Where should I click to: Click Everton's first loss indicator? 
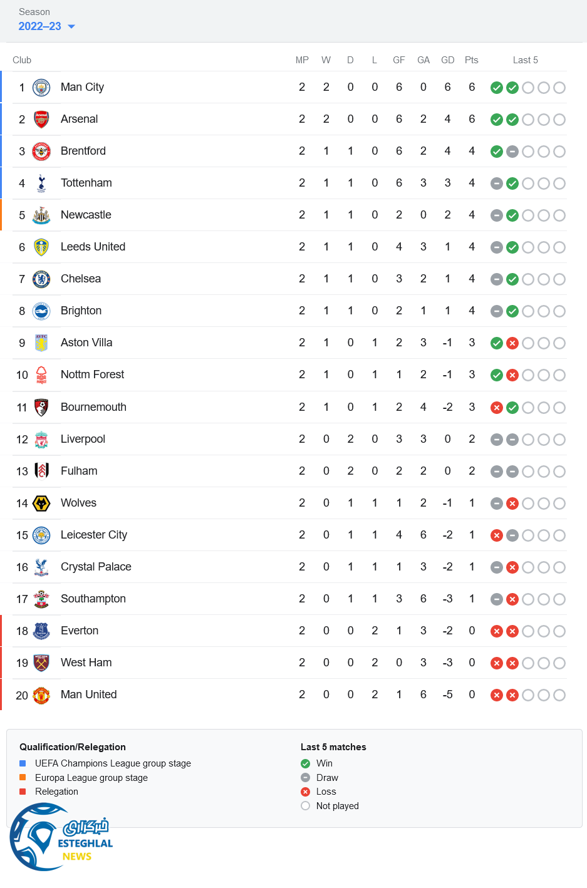point(497,631)
